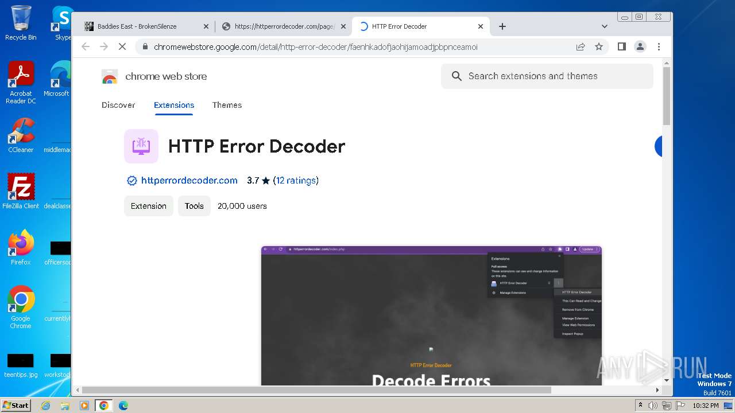Click the network tray icon

pyautogui.click(x=667, y=406)
